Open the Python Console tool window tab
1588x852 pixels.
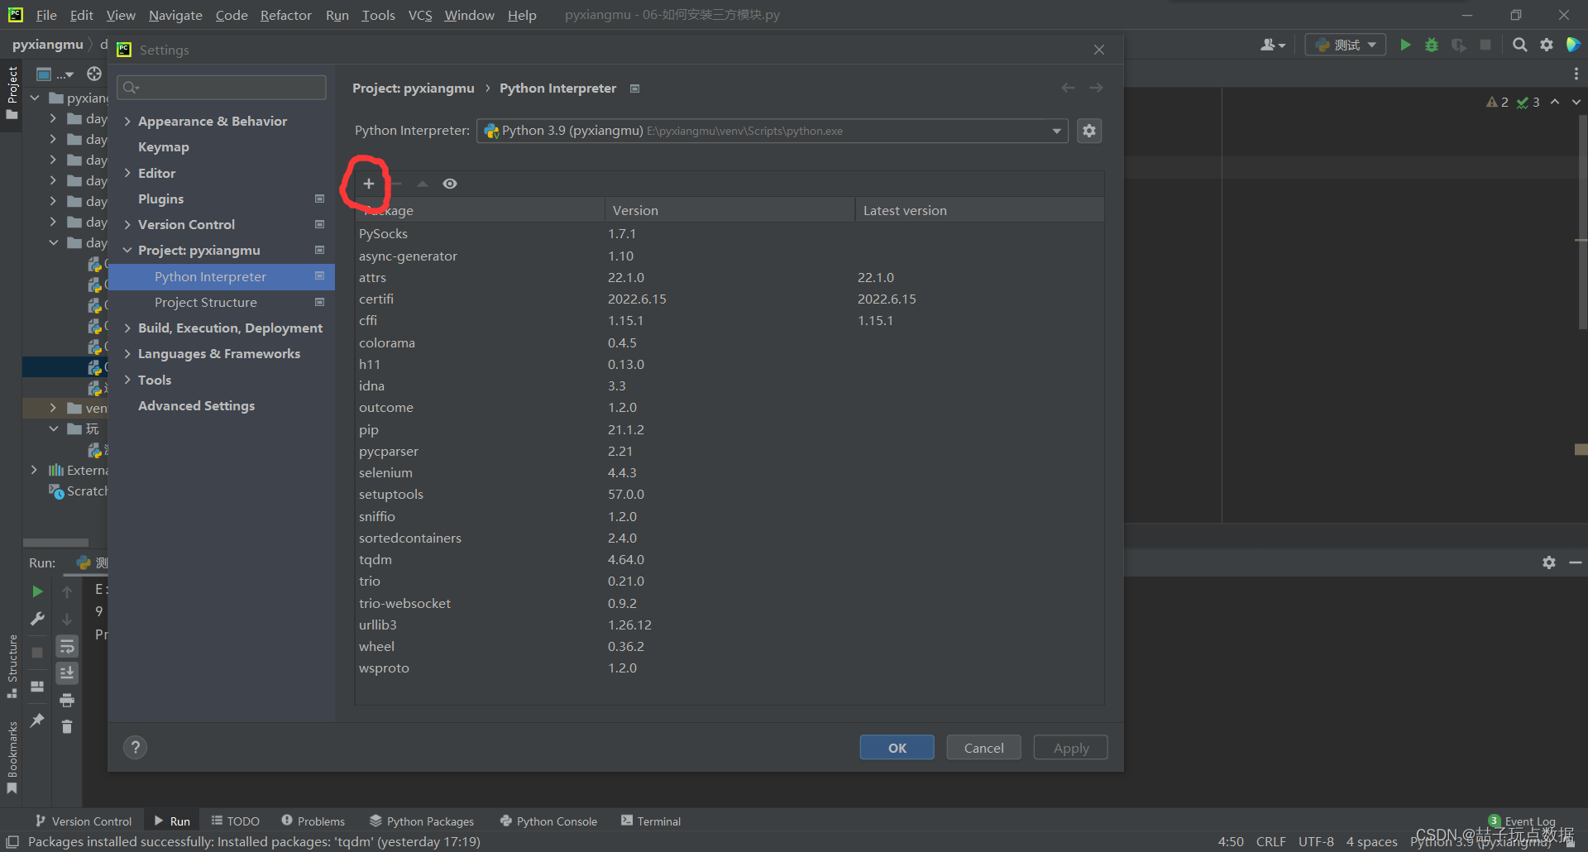point(549,821)
